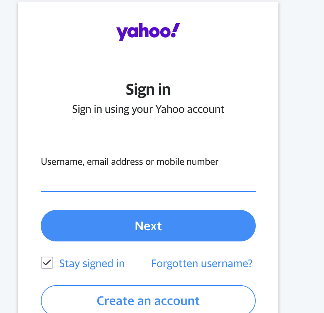Image resolution: width=324 pixels, height=313 pixels.
Task: Click the blue Next button label text
Action: point(148,226)
